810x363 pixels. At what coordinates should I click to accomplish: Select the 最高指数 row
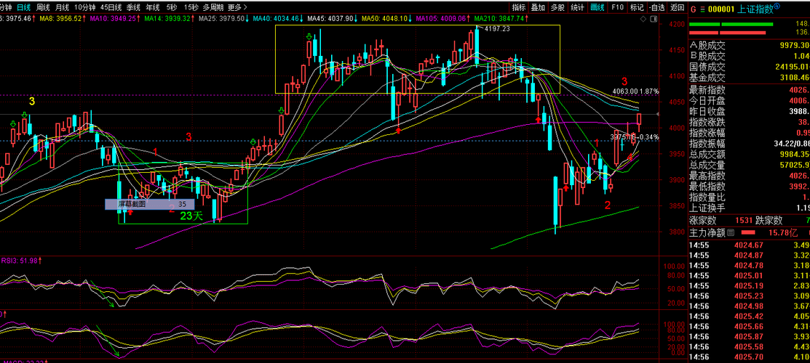[x=749, y=175]
